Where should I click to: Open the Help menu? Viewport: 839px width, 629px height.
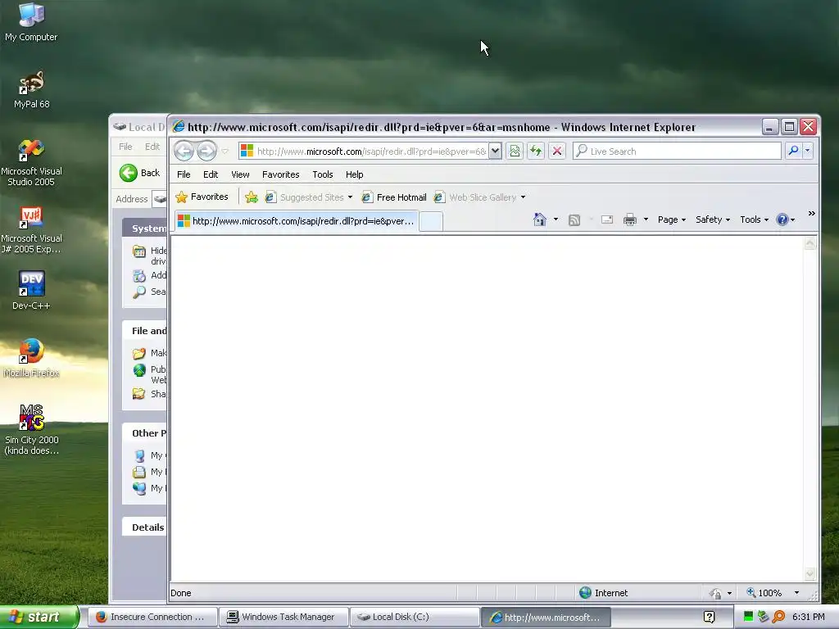click(354, 174)
